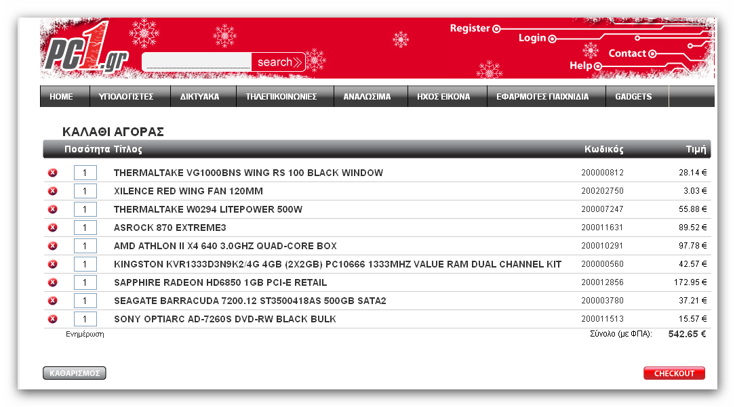Remove THERMALTAKE VG1000BNS case from cart
The image size is (735, 407).
pyautogui.click(x=52, y=173)
